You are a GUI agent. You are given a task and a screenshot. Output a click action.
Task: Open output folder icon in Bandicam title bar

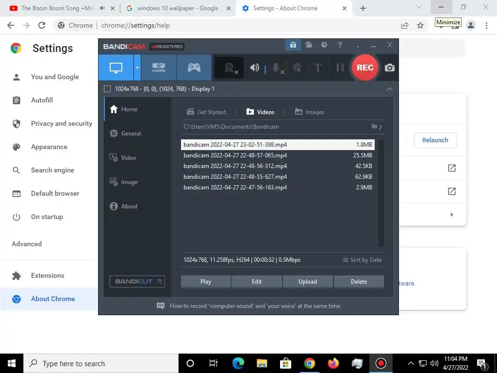[x=309, y=45]
